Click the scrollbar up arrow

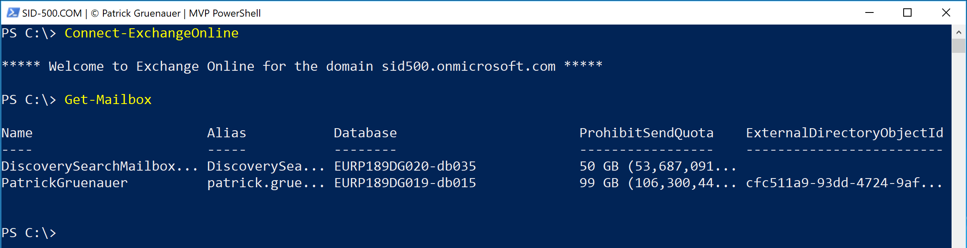click(959, 32)
